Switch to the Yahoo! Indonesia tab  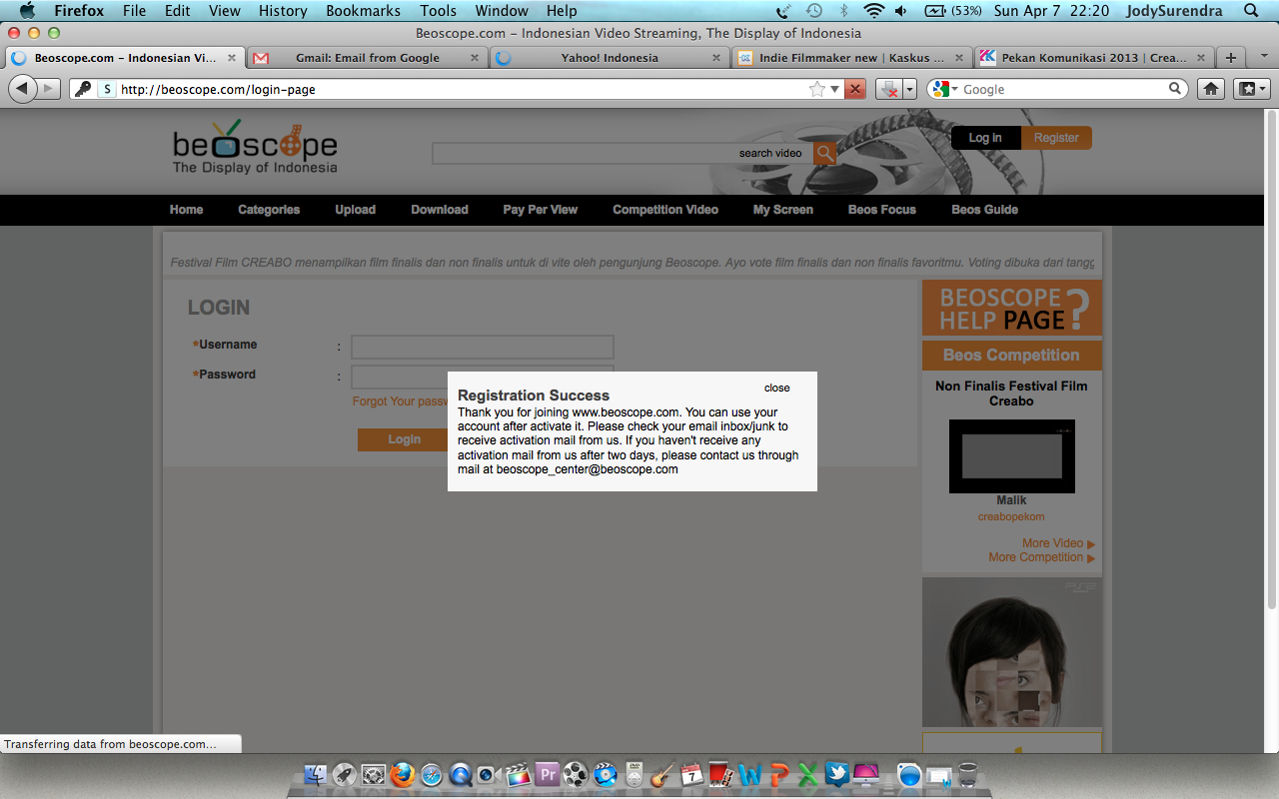coord(610,58)
